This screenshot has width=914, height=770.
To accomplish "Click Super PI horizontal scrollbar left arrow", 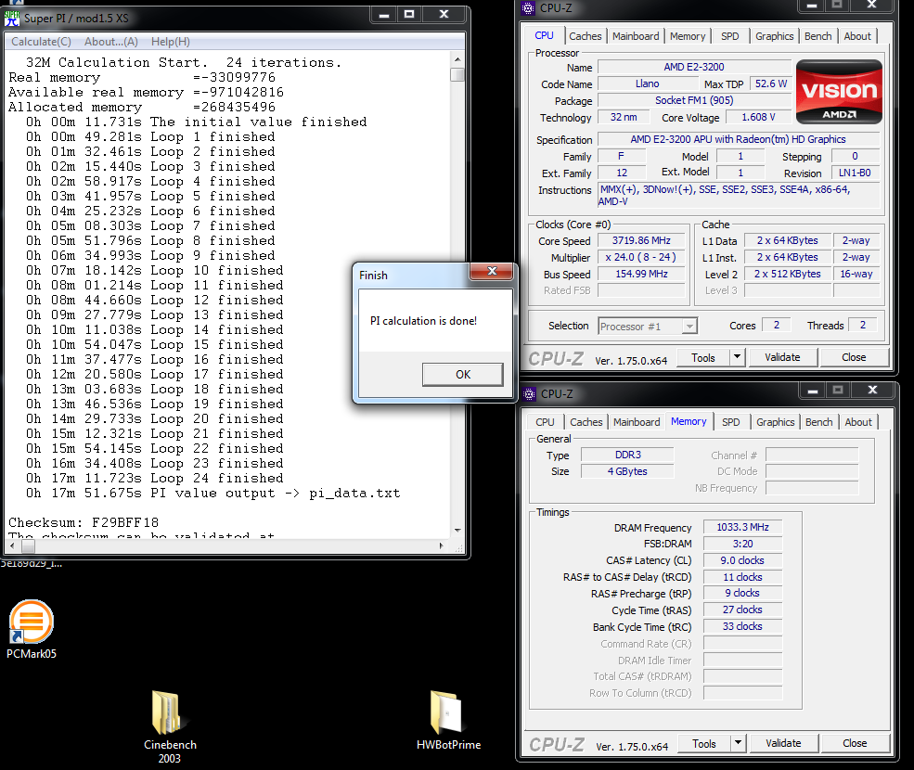I will coord(12,546).
